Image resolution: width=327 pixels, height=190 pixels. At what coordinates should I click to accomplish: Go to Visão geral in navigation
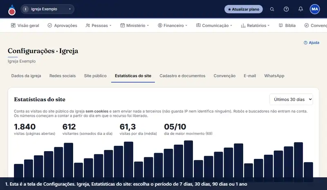[x=25, y=25]
